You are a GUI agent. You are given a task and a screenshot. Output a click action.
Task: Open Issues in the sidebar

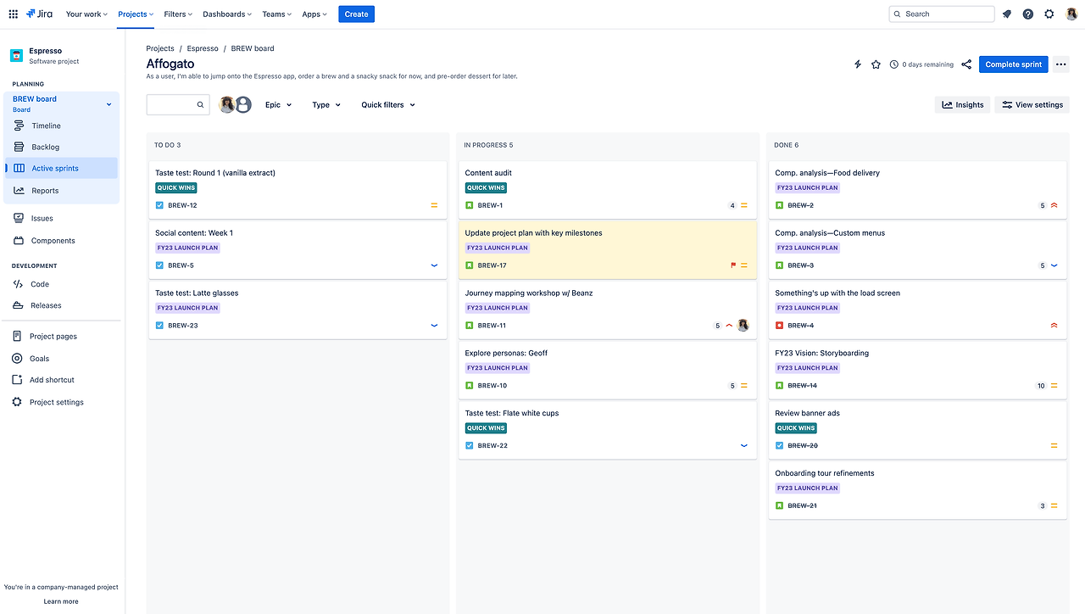pyautogui.click(x=61, y=218)
